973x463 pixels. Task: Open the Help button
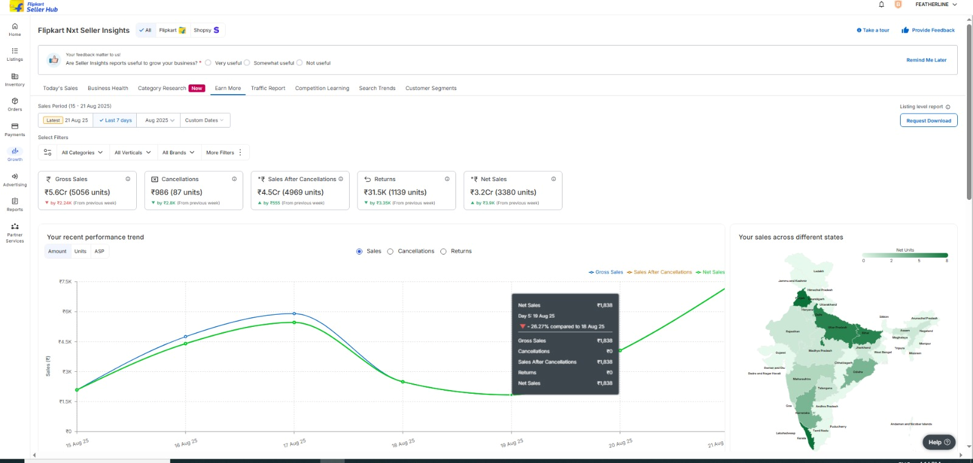pos(939,442)
